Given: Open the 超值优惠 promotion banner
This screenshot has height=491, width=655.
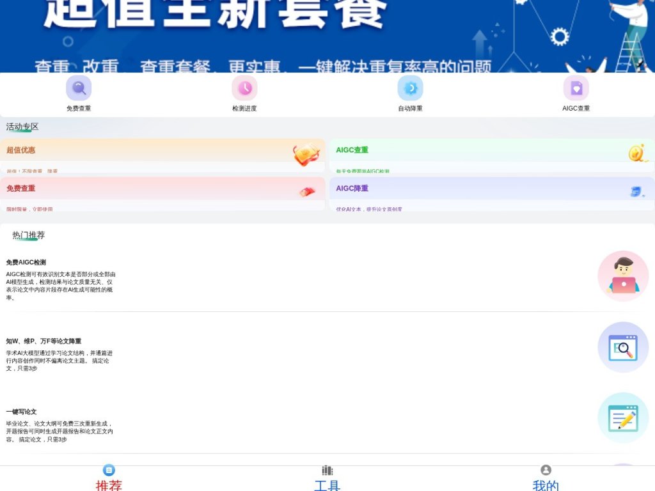Looking at the screenshot, I should [x=164, y=157].
